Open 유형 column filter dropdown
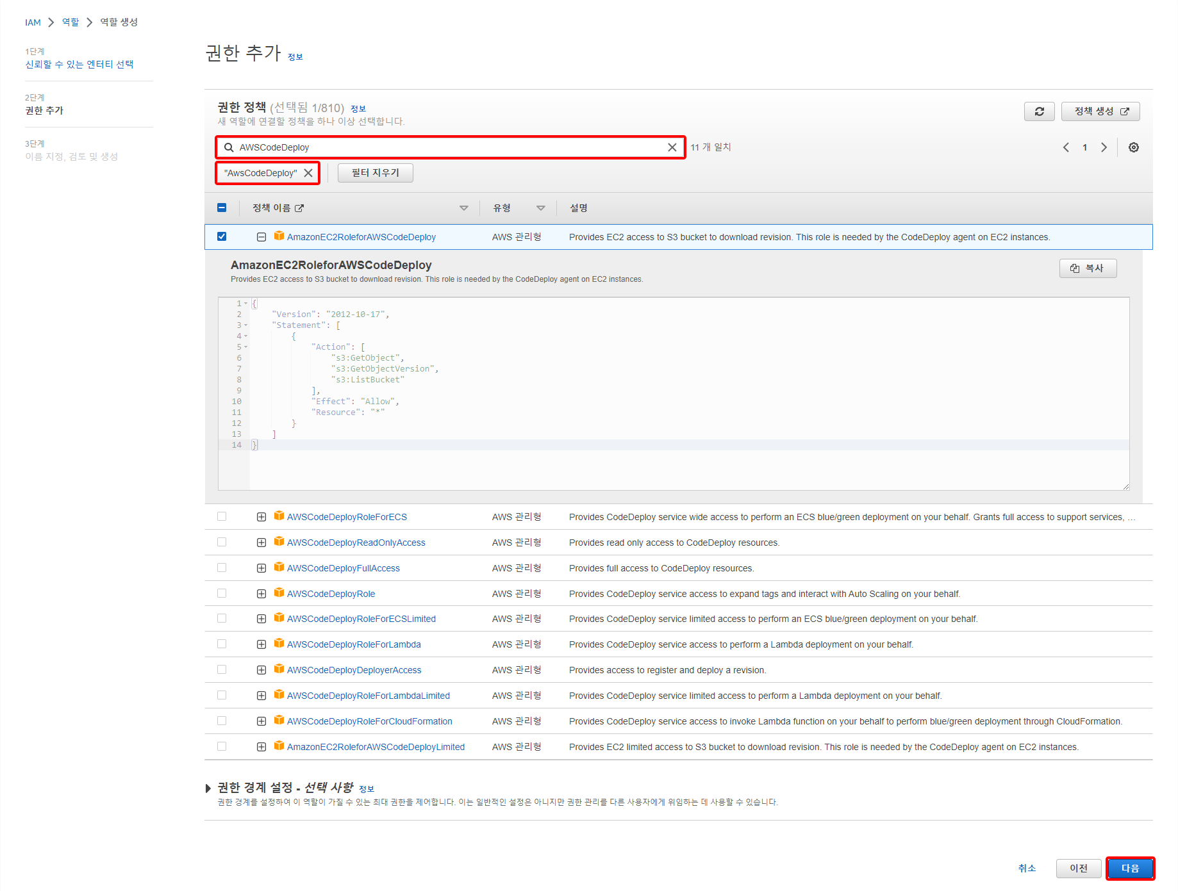This screenshot has width=1178, height=891. [x=540, y=208]
